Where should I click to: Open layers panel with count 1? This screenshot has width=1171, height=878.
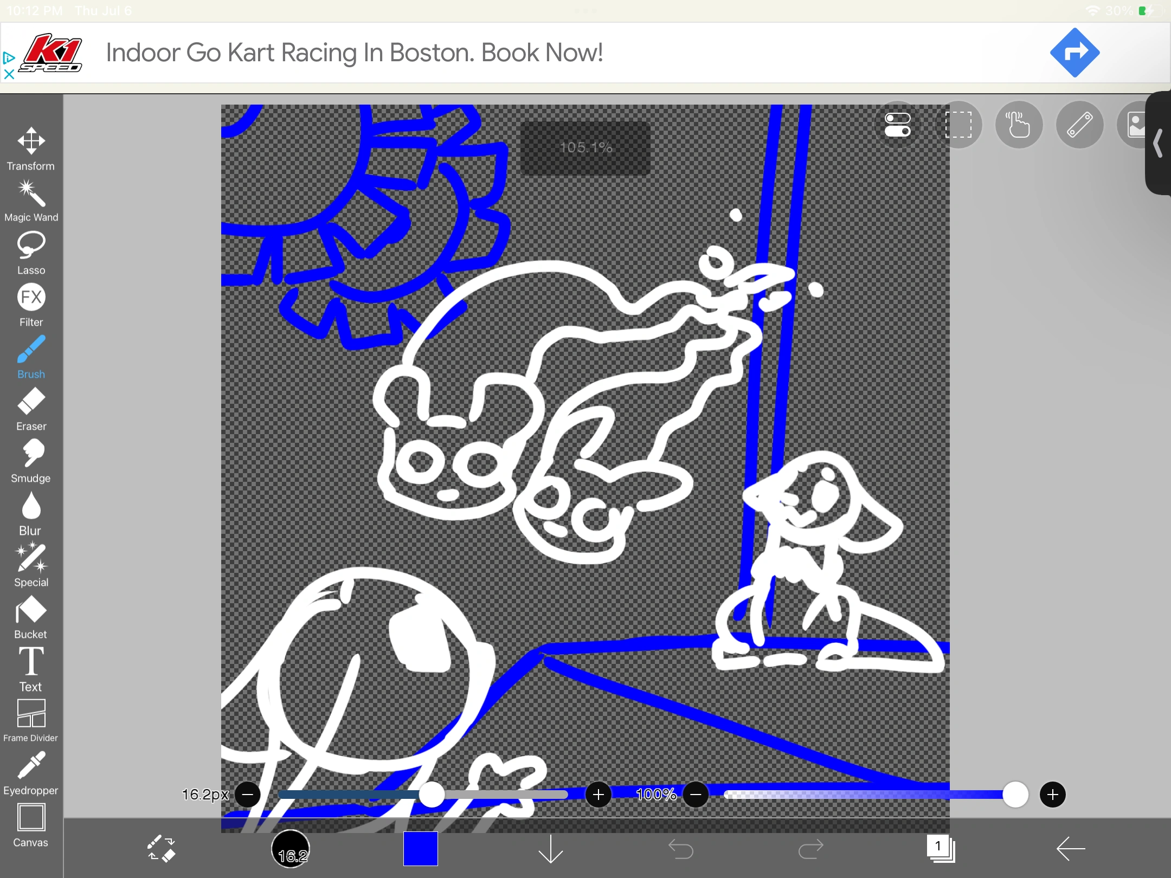click(941, 848)
